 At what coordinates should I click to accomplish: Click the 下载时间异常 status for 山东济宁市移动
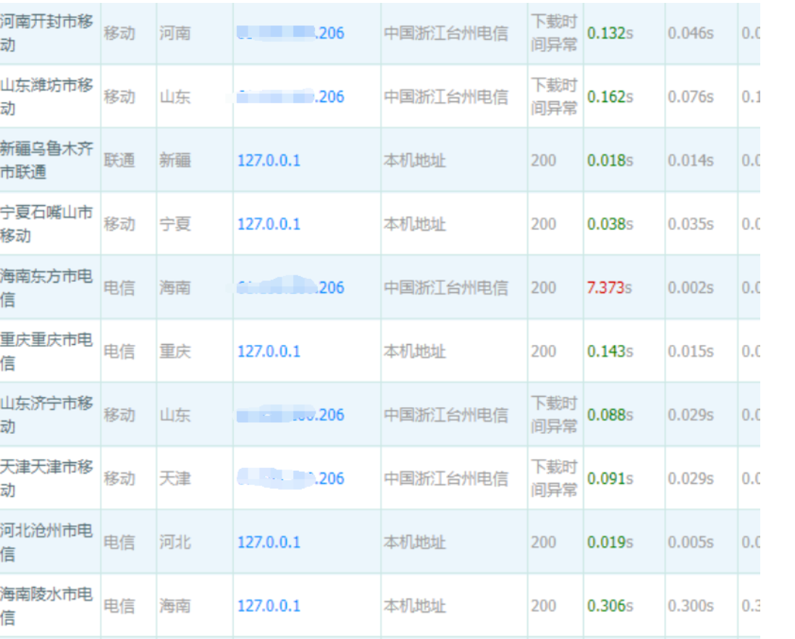pos(554,414)
